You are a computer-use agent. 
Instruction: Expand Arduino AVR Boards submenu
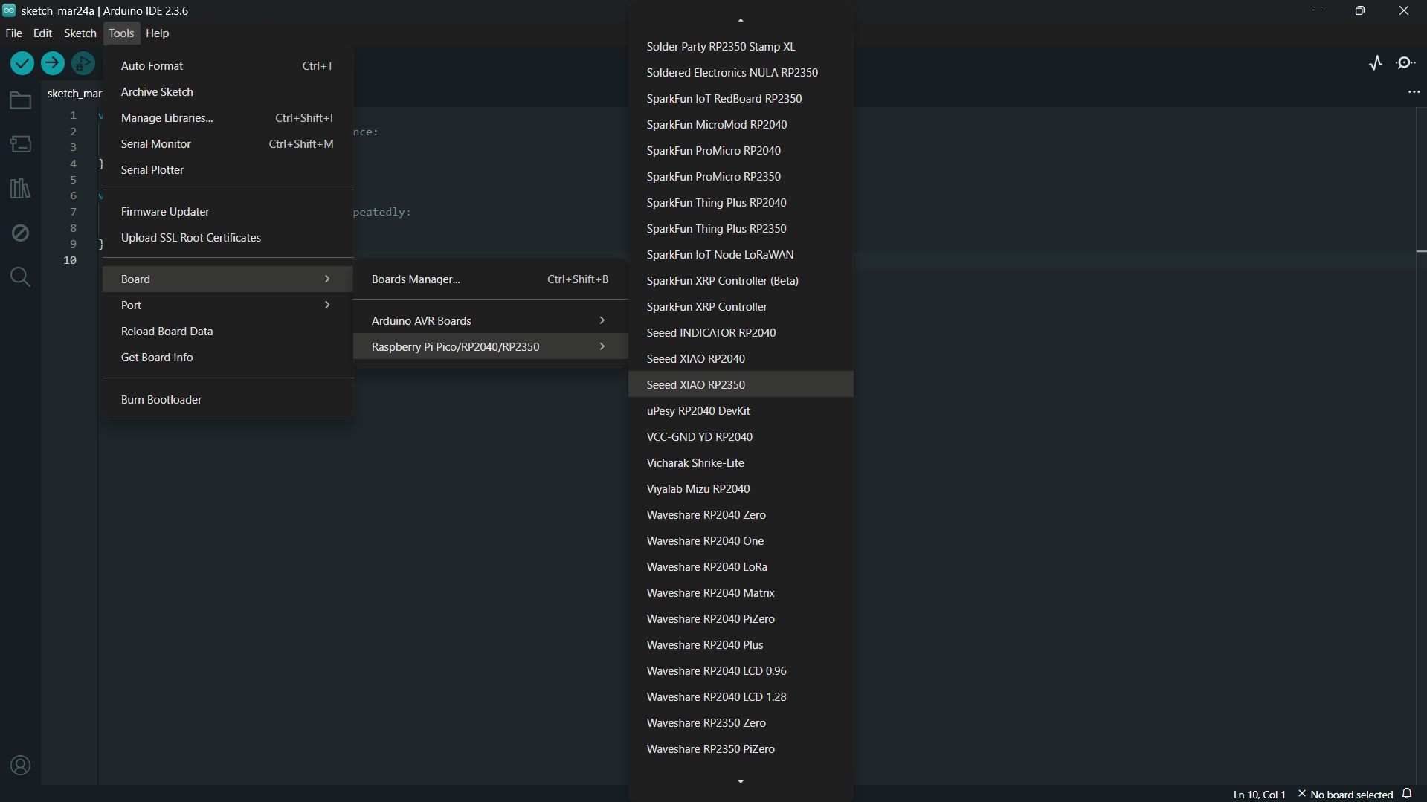pos(491,321)
